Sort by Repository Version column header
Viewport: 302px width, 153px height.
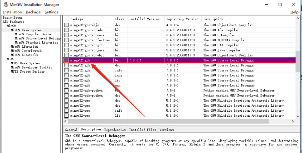(183, 19)
